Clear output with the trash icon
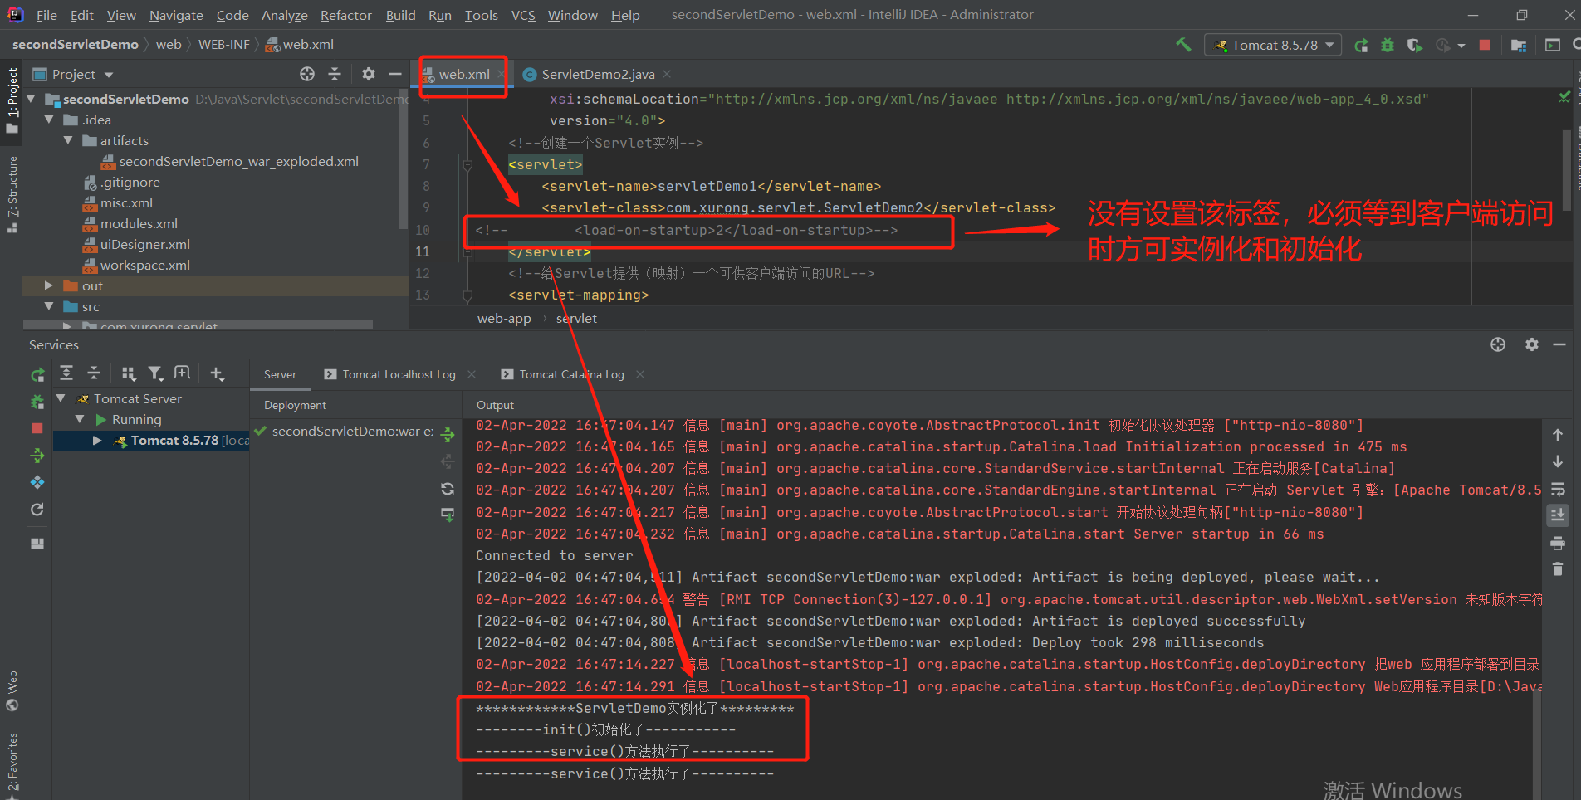The height and width of the screenshot is (800, 1581). tap(1558, 569)
